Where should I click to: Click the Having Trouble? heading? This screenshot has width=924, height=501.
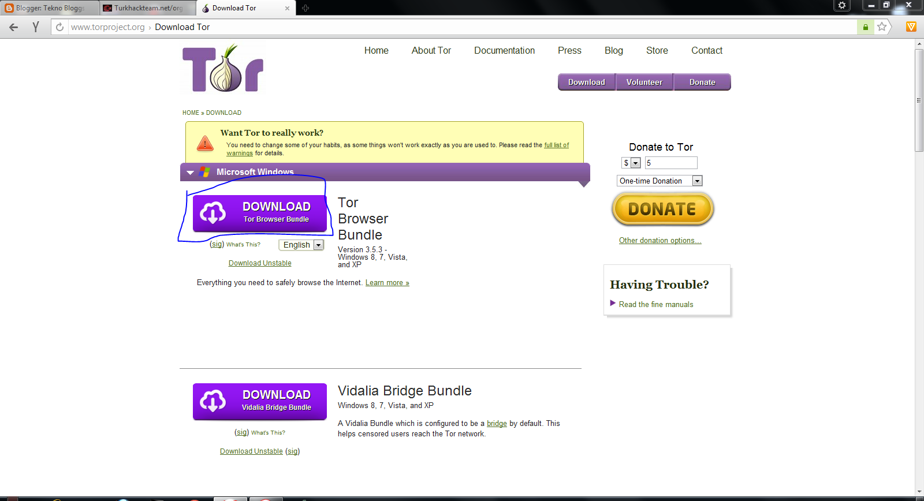660,285
